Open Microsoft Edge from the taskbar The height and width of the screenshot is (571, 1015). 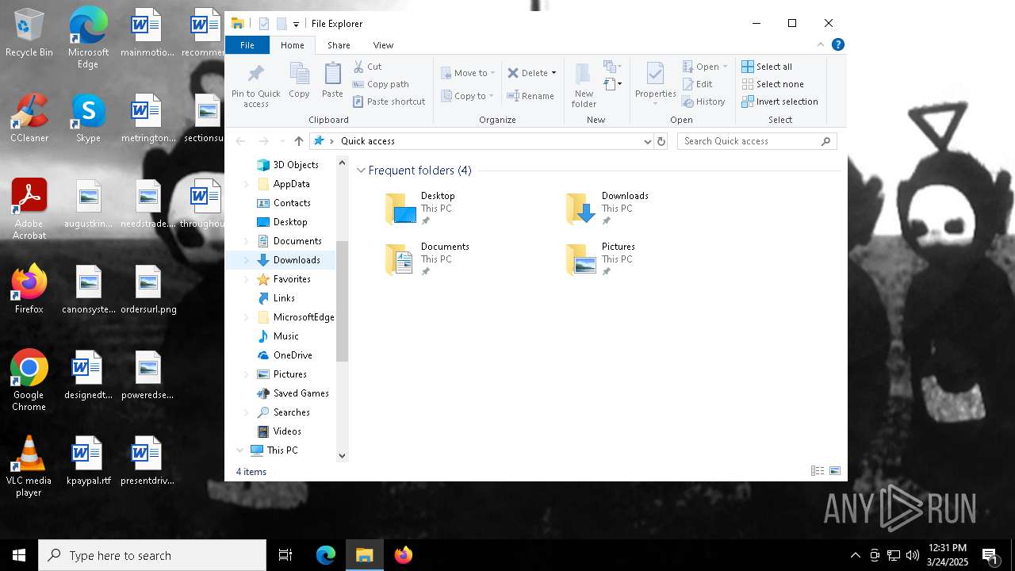tap(326, 555)
